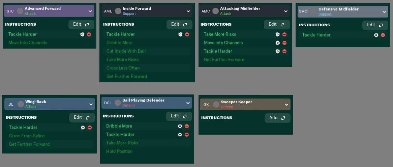Image resolution: width=393 pixels, height=167 pixels.
Task: Remove Move Into Channels from Attacking Midfielder
Action: (x=284, y=43)
